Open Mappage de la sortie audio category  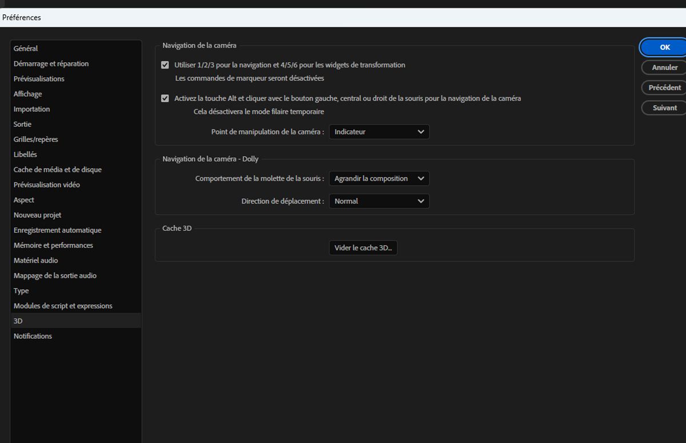coord(76,276)
